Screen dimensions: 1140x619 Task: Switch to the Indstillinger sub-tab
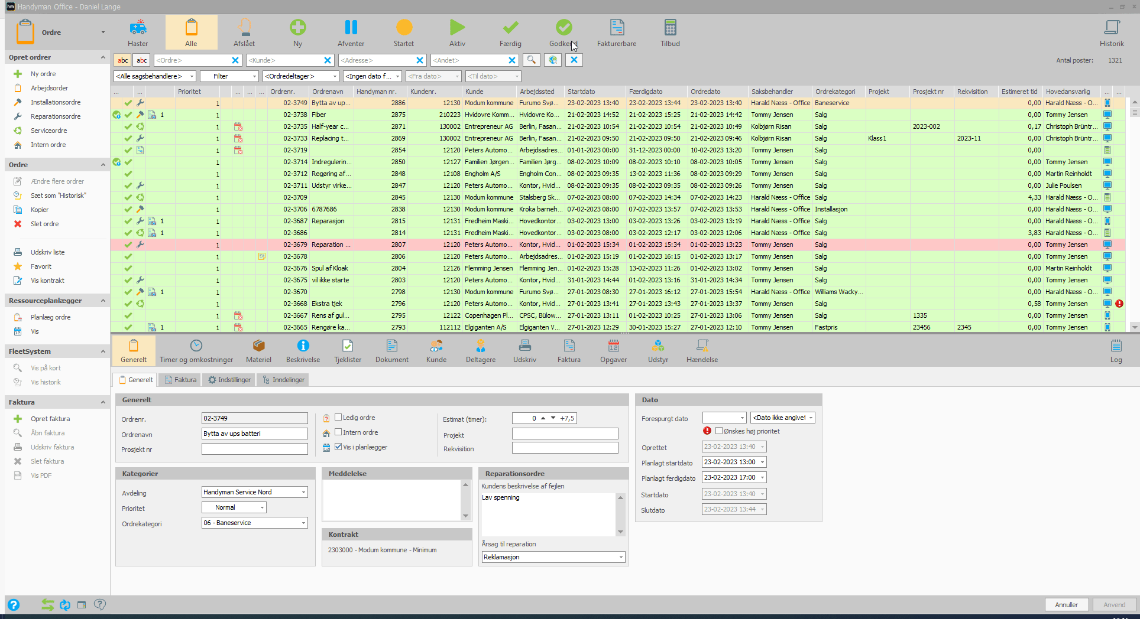[x=229, y=380]
